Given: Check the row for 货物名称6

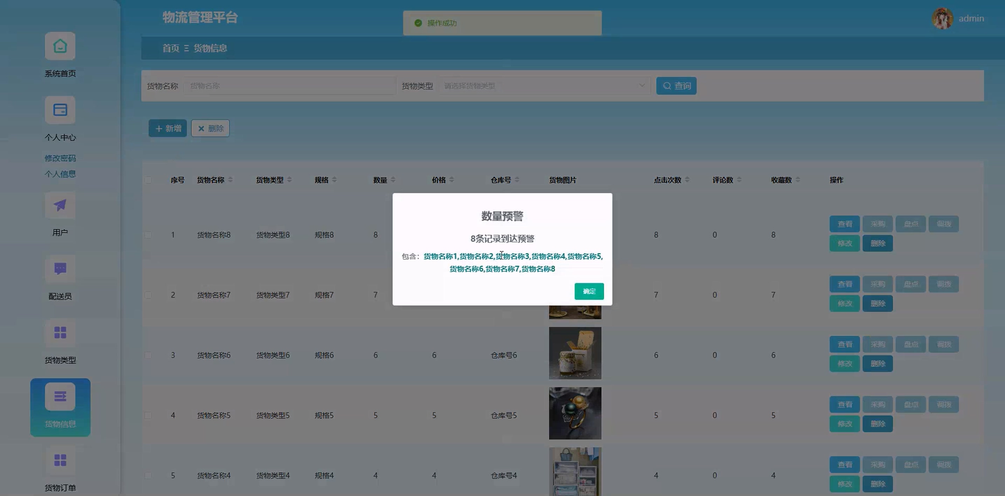Looking at the screenshot, I should [x=148, y=355].
